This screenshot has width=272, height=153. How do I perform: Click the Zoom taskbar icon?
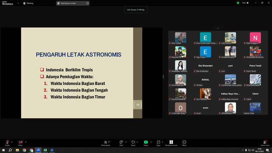click(x=38, y=150)
